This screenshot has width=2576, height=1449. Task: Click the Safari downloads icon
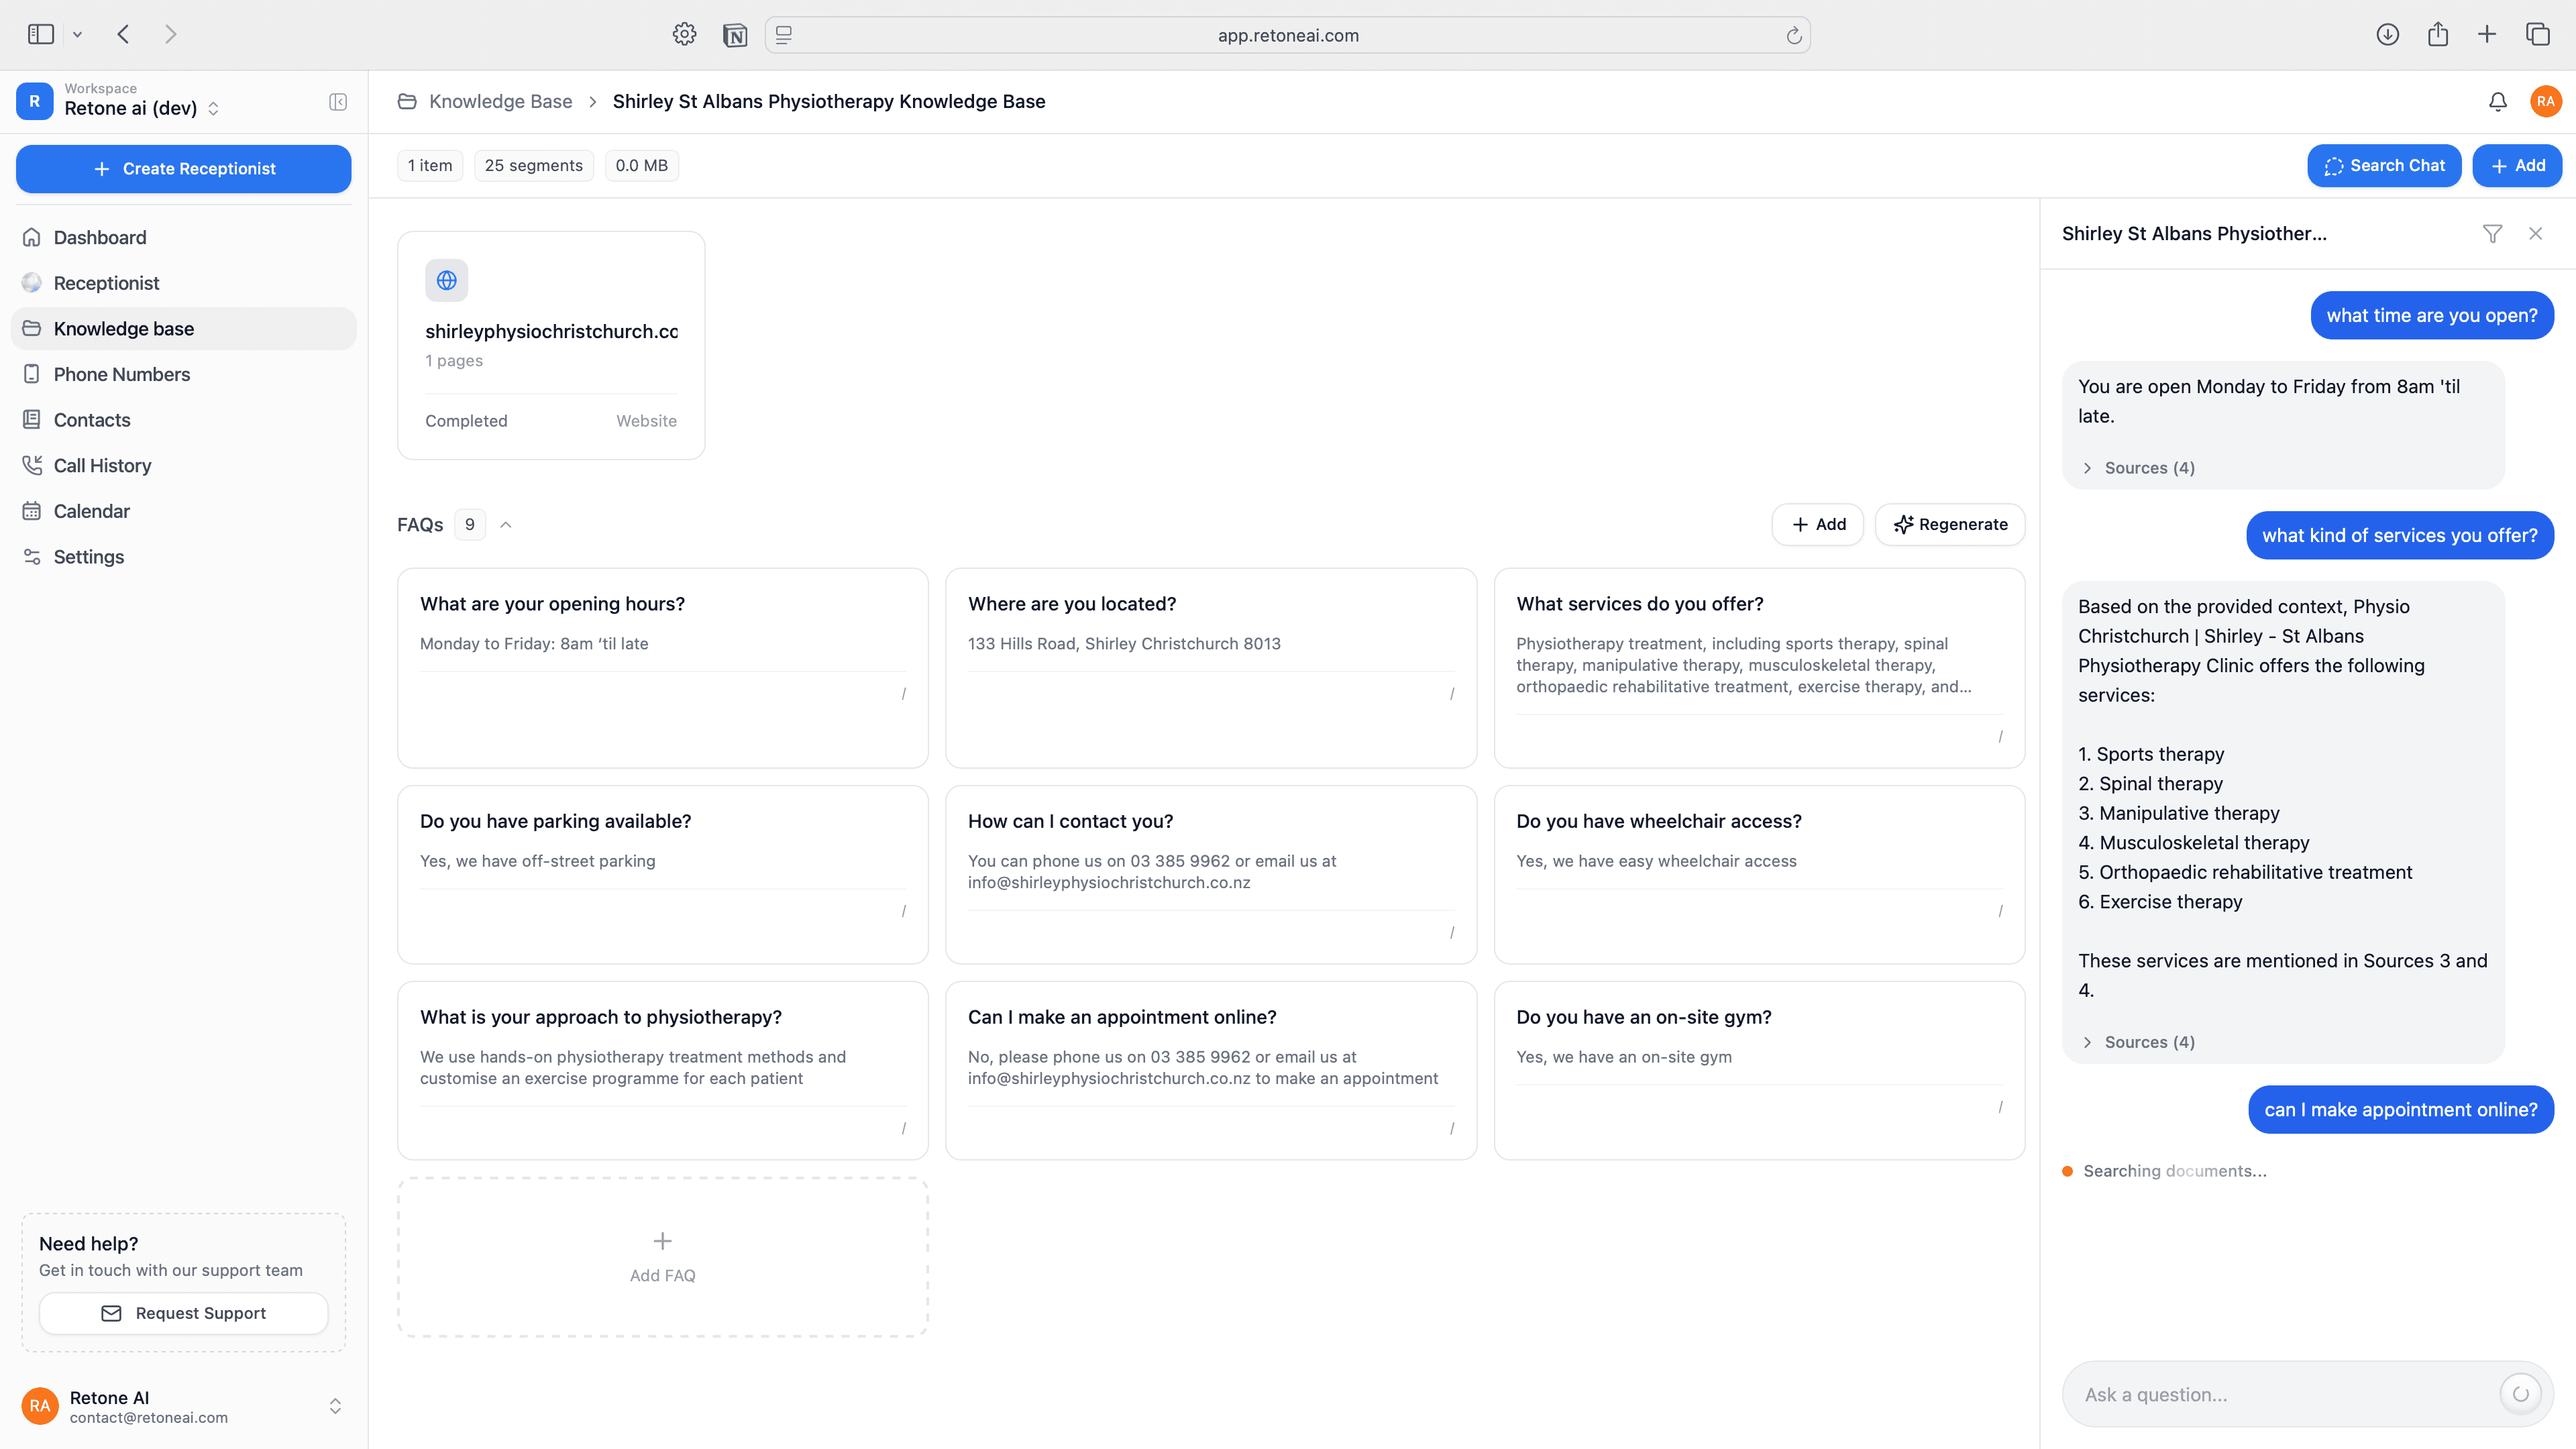(2387, 35)
